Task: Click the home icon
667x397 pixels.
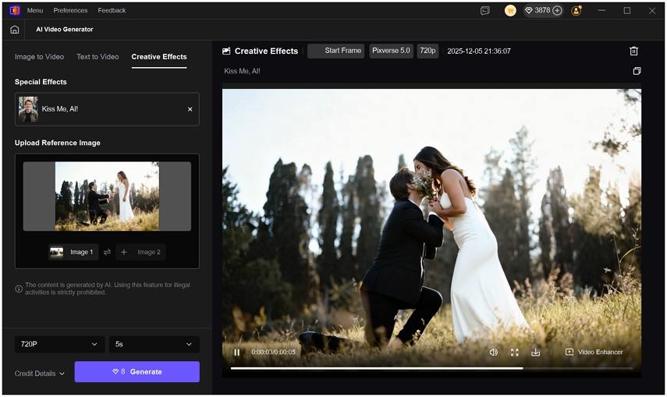Action: click(15, 30)
